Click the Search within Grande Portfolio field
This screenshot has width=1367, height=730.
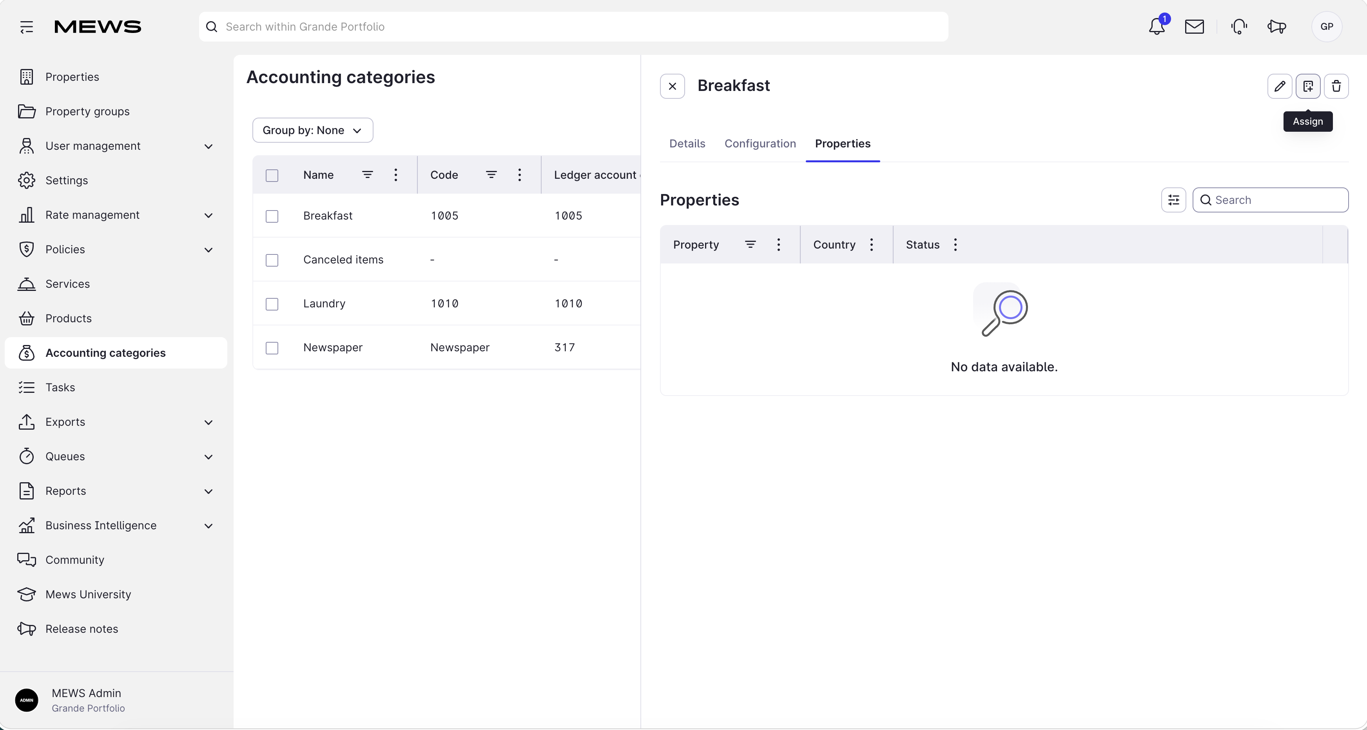tap(574, 27)
